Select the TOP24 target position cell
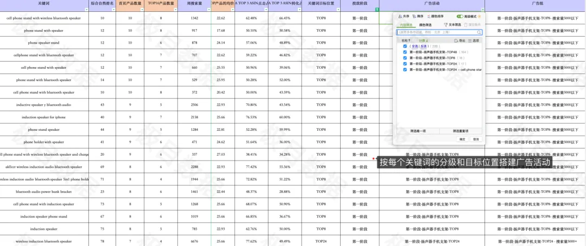Viewport: 586px width, 246px height. [320, 242]
